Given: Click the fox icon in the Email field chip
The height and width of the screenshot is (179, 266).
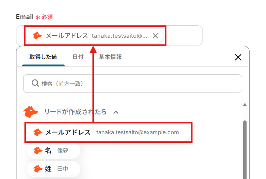Looking at the screenshot, I should pyautogui.click(x=37, y=36).
